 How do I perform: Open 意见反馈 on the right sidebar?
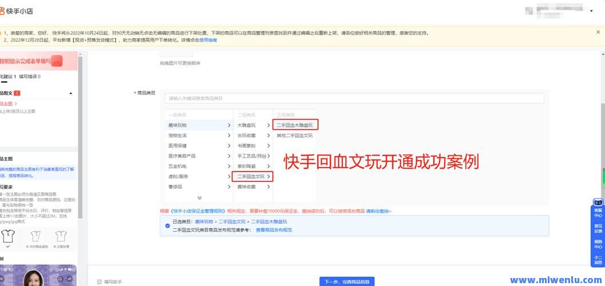pos(598,229)
